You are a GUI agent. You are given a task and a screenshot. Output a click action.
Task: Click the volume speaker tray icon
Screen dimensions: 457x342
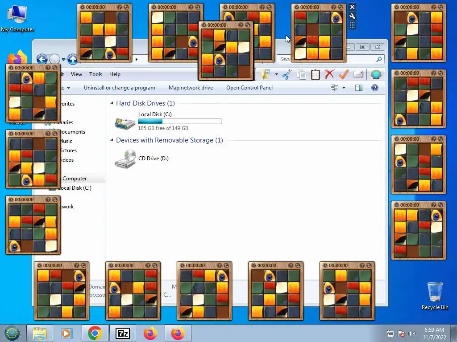(x=412, y=333)
